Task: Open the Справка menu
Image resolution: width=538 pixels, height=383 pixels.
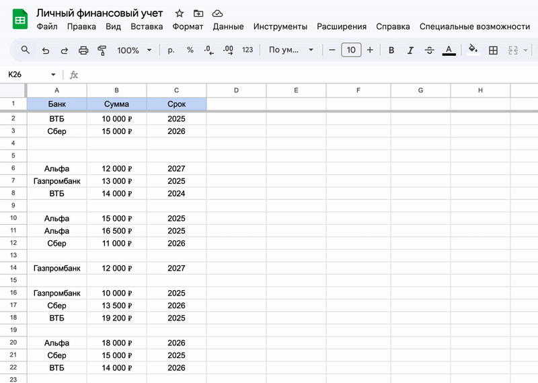Action: [x=393, y=26]
